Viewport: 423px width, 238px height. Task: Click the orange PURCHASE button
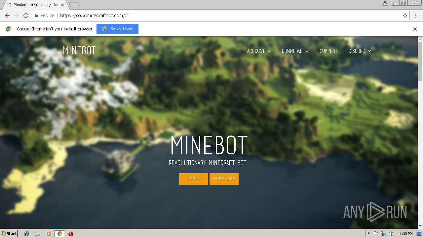224,179
